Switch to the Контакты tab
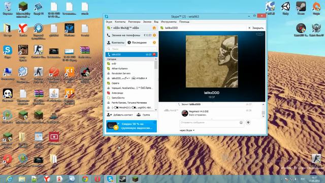 (116, 43)
